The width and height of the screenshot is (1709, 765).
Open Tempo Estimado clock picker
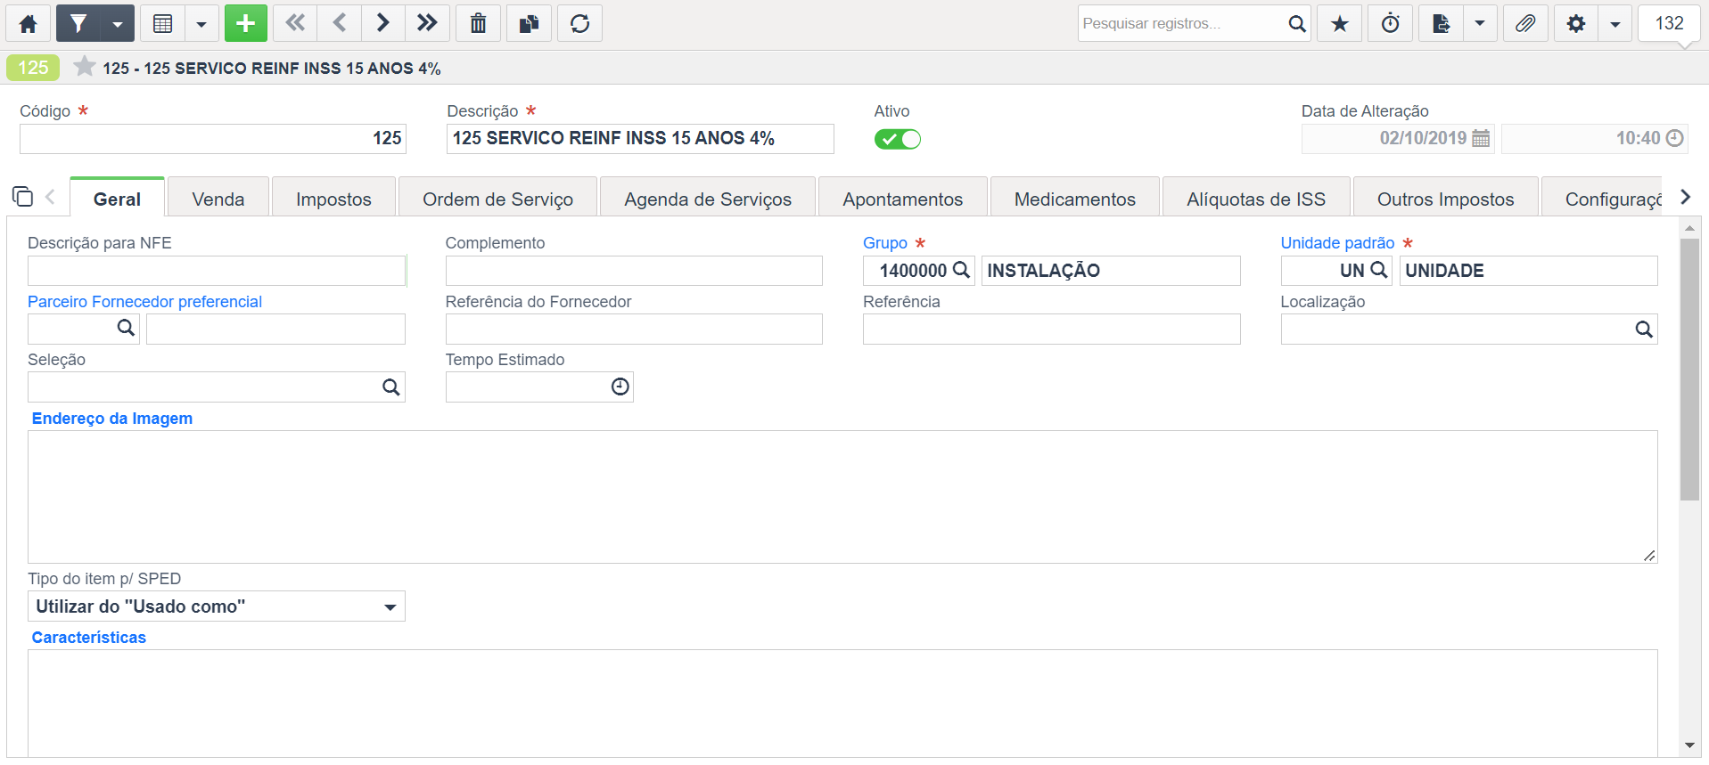[620, 387]
